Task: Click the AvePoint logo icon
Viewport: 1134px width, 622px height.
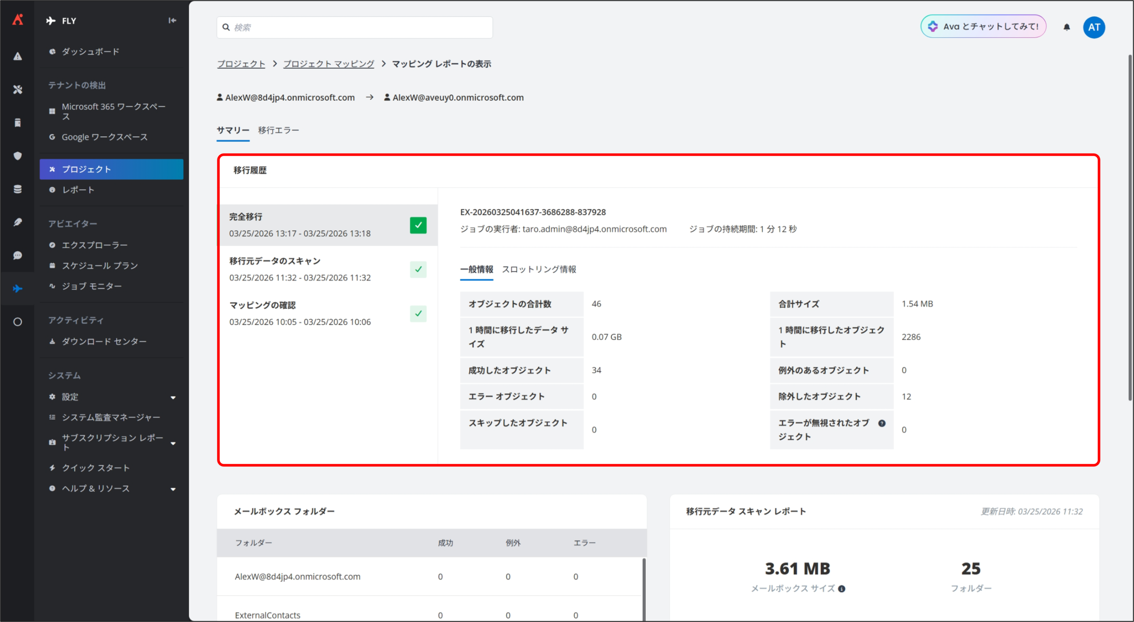Action: click(x=18, y=19)
